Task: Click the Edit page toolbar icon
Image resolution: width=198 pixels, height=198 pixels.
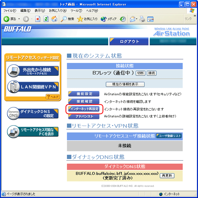Action: pos(150,19)
